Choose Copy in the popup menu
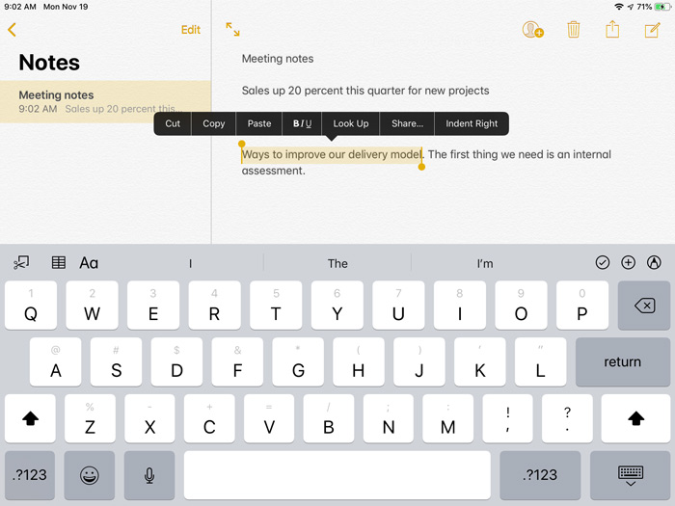 214,123
